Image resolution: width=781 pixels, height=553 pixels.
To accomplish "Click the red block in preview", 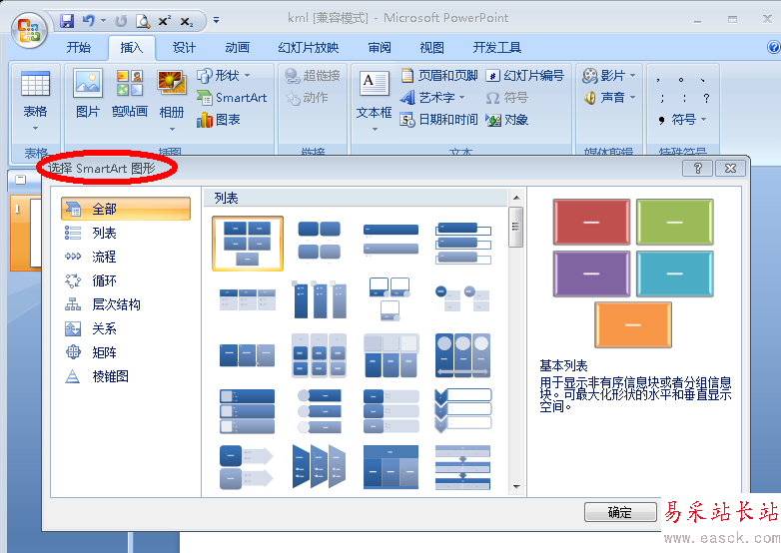I will (591, 222).
